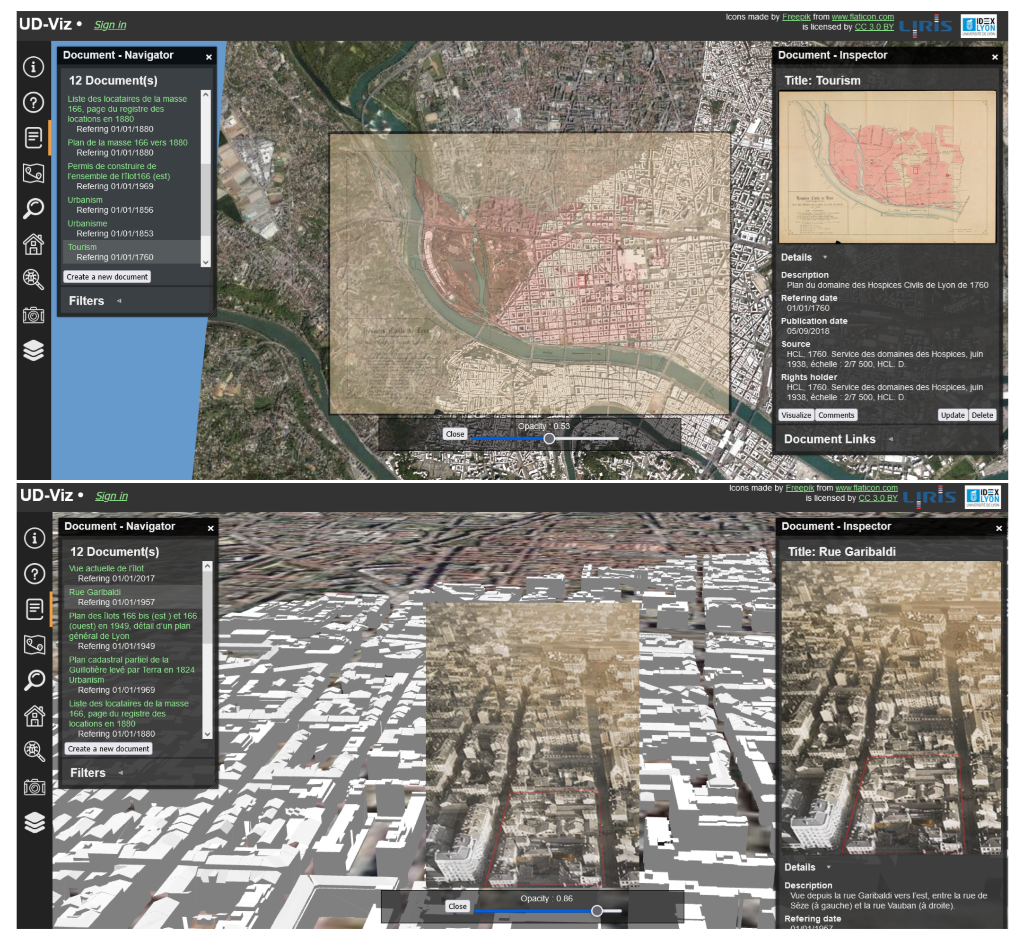Screen dimensions: 1032x941
Task: Open the help question-mark icon in top sidebar
Action: 33,103
